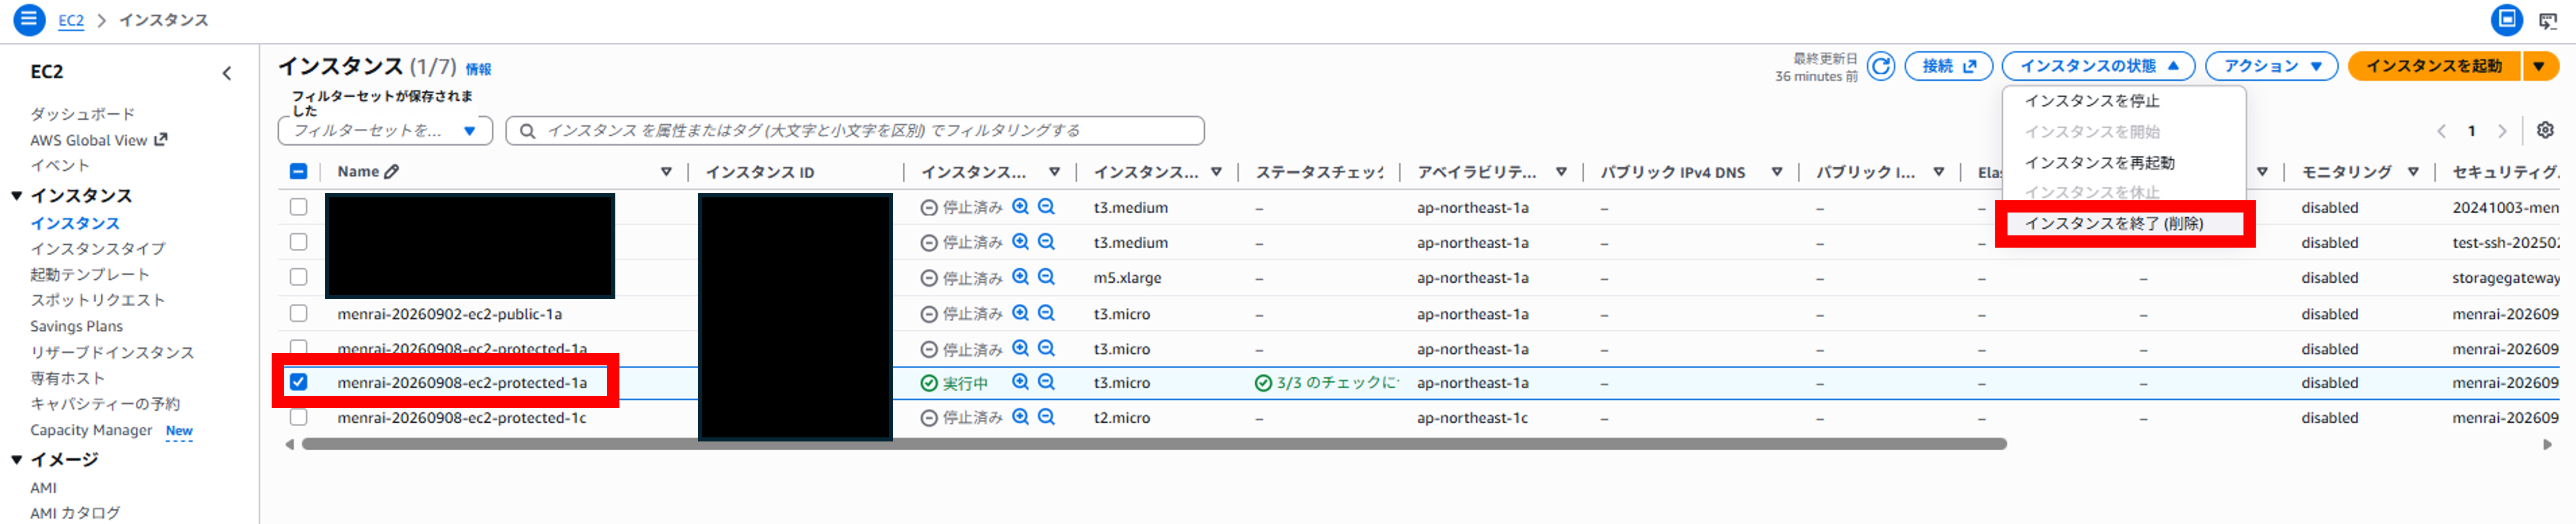Click zoom-in icon on menrai-20260902-ec2-public-1a row

point(1020,313)
